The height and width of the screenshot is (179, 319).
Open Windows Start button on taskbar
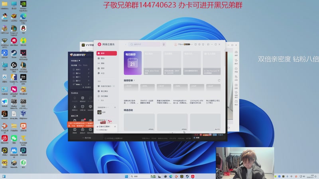[126, 176]
